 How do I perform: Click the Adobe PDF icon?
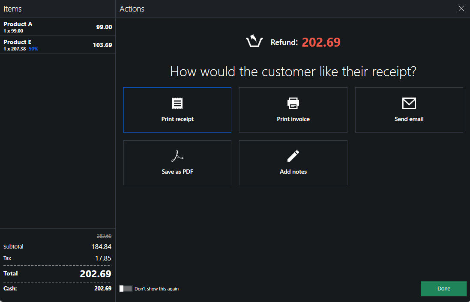(177, 157)
